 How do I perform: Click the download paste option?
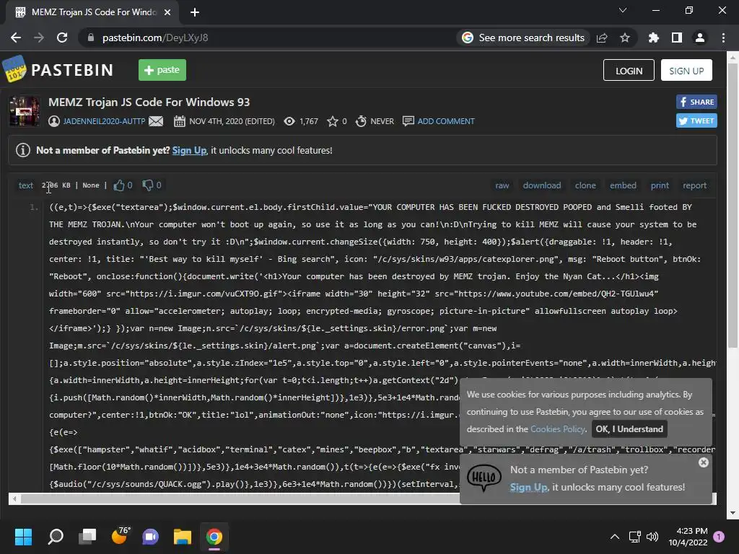pos(541,185)
